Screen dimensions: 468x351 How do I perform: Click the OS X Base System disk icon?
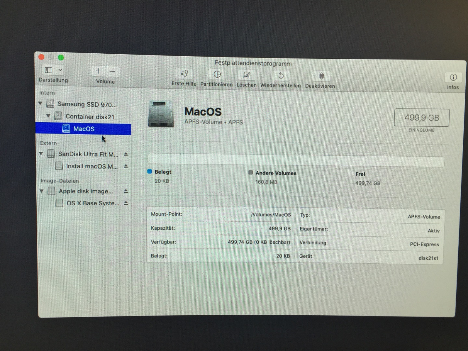pyautogui.click(x=59, y=203)
